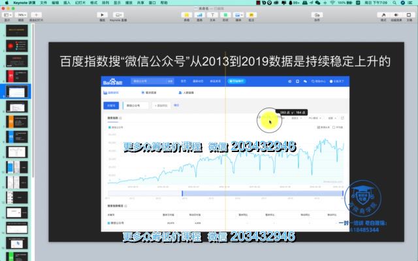
Task: Open the 帮助 (Help) menu
Action: (x=164, y=3)
